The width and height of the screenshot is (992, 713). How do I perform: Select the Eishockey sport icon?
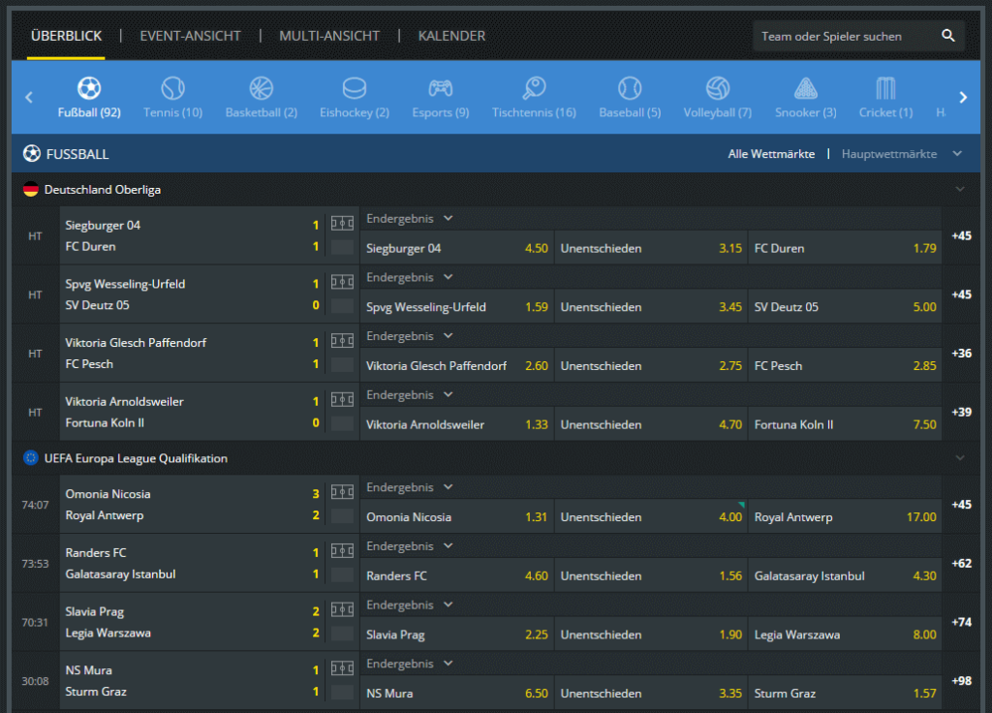coord(355,88)
